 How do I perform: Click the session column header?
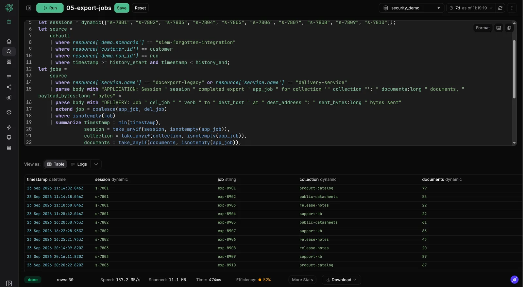pos(111,179)
